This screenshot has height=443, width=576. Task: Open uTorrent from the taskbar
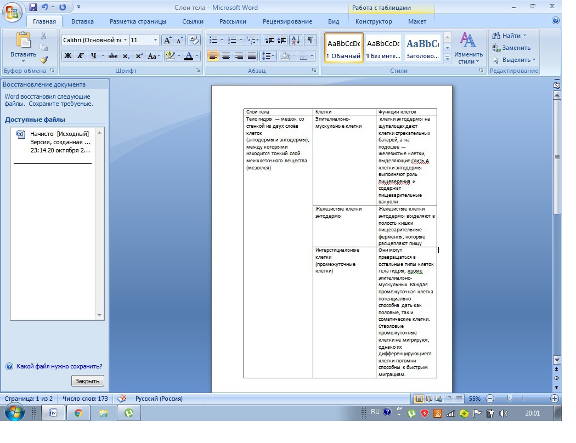(129, 413)
